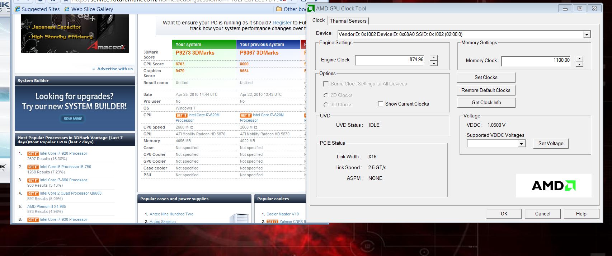Decrease Engine Clock with the down arrow
Screen dimensions: 612x256
(x=434, y=64)
